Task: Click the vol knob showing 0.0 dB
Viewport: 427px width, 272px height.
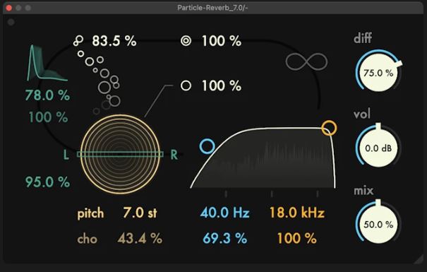Action: coord(378,148)
